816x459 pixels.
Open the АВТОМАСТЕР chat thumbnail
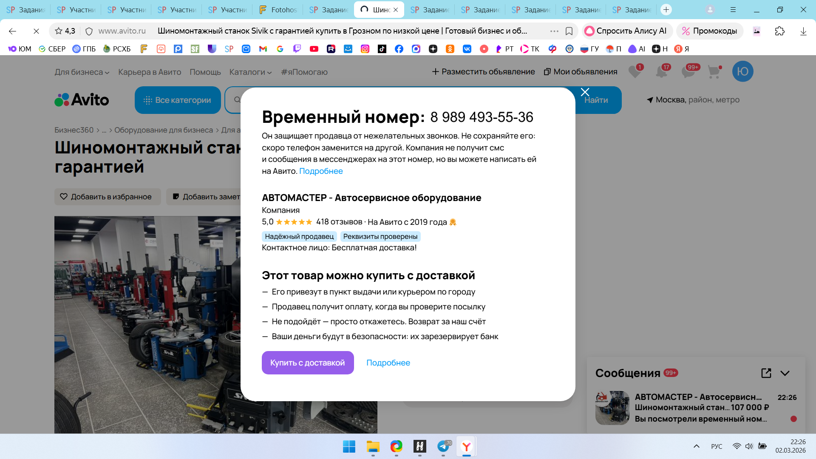click(x=612, y=408)
